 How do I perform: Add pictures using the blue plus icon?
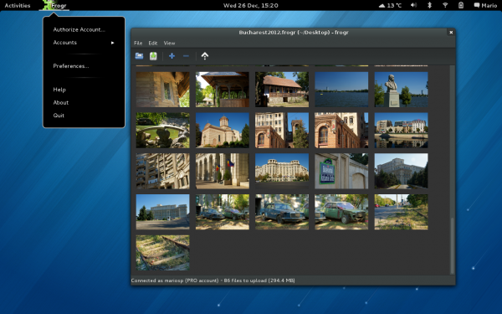pos(172,56)
